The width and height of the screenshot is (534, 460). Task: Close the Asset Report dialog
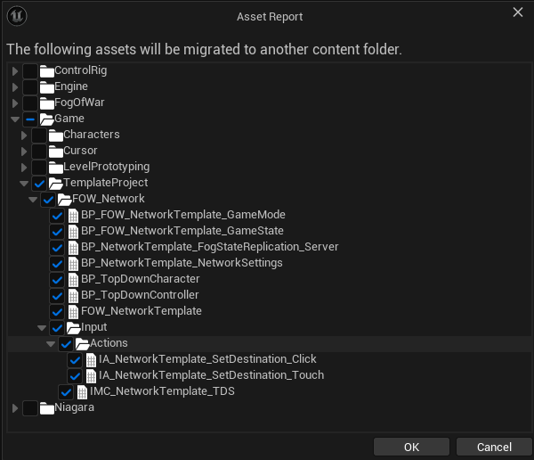pyautogui.click(x=518, y=12)
